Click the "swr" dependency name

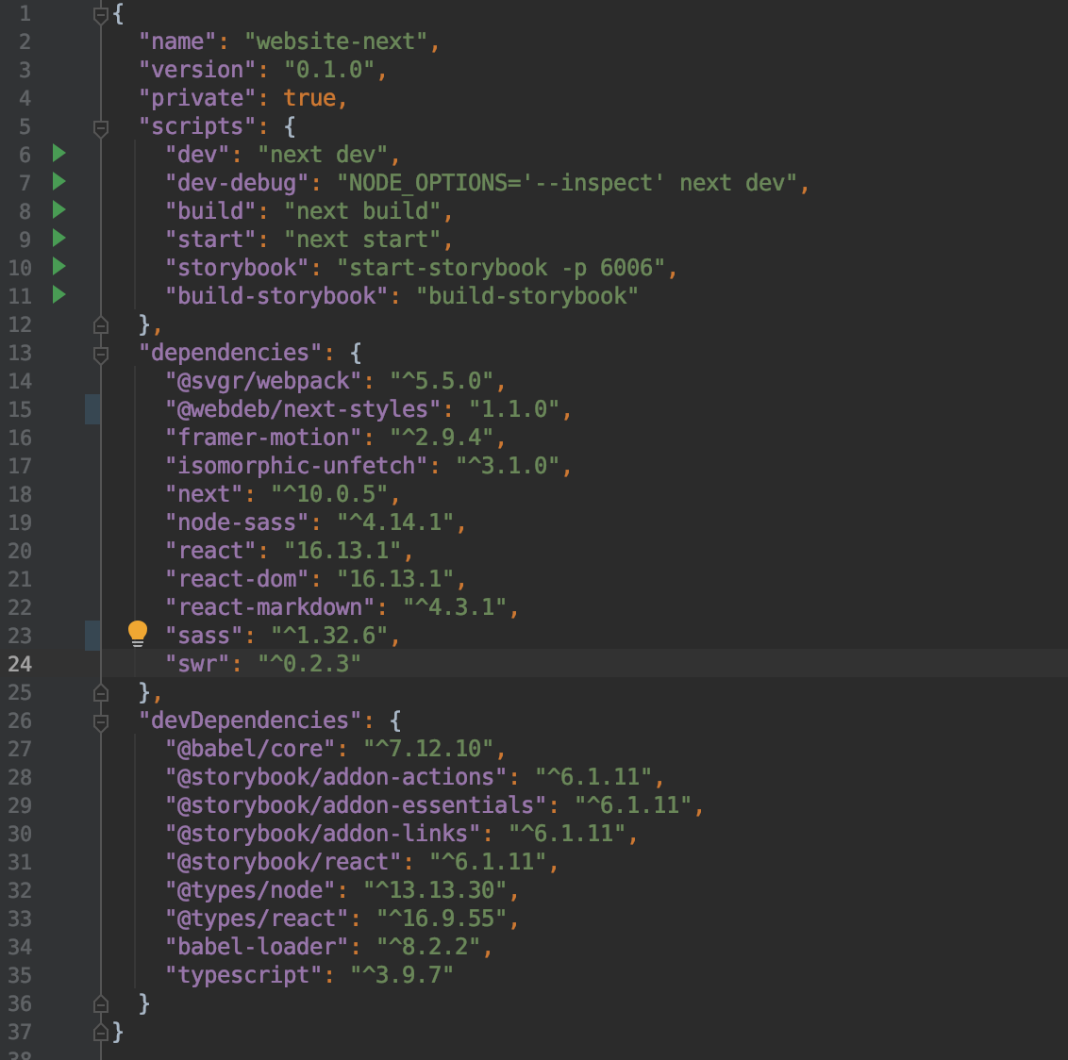click(198, 664)
